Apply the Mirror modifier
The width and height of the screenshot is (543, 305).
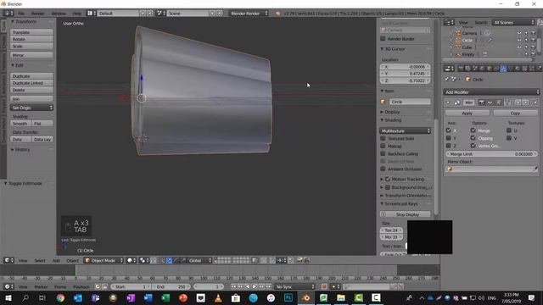(x=467, y=113)
